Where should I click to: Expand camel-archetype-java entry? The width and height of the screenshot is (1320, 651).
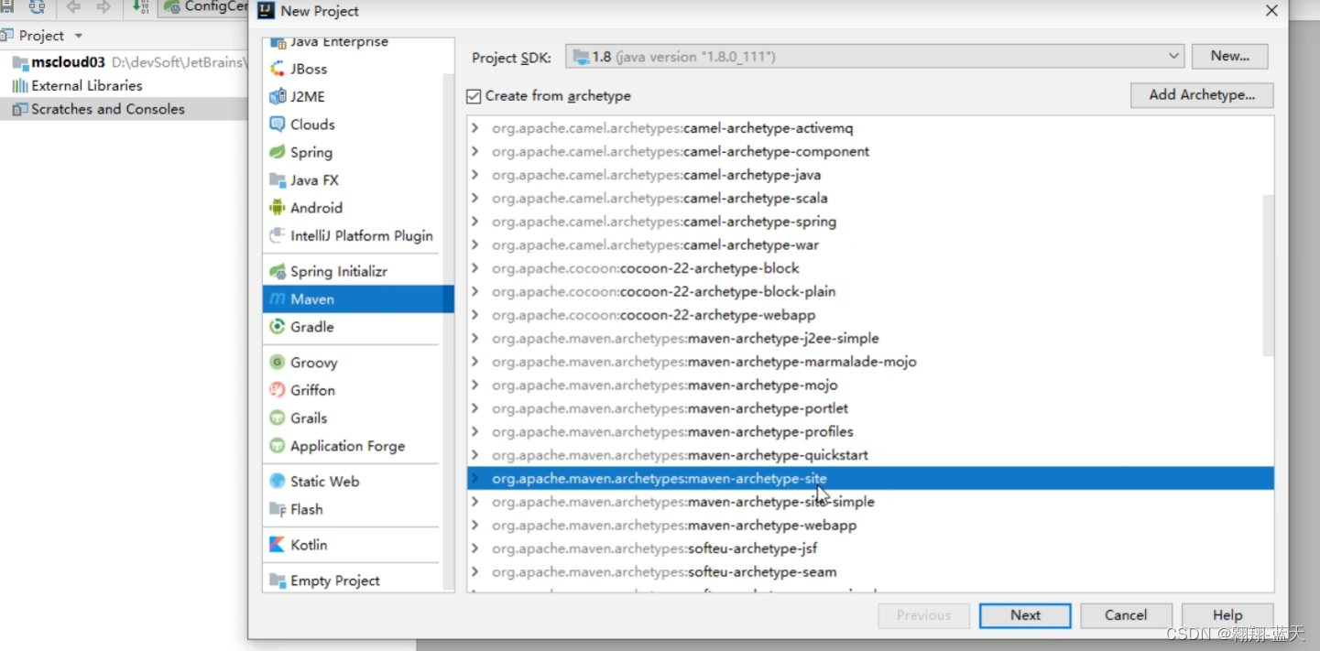coord(475,175)
